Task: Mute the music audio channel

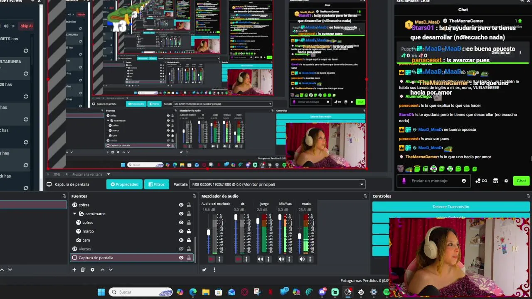Action: (302, 259)
